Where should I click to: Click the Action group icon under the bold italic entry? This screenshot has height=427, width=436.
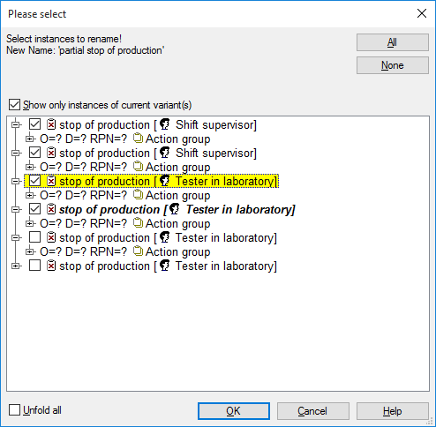click(x=138, y=223)
